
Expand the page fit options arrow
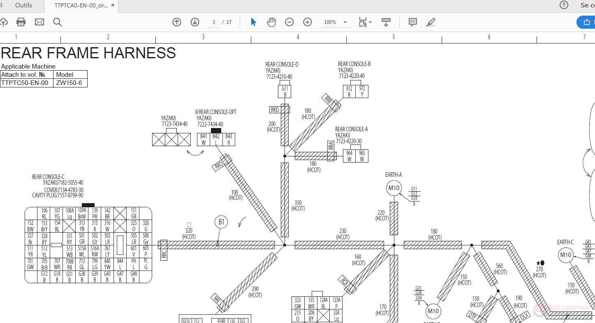[x=370, y=22]
